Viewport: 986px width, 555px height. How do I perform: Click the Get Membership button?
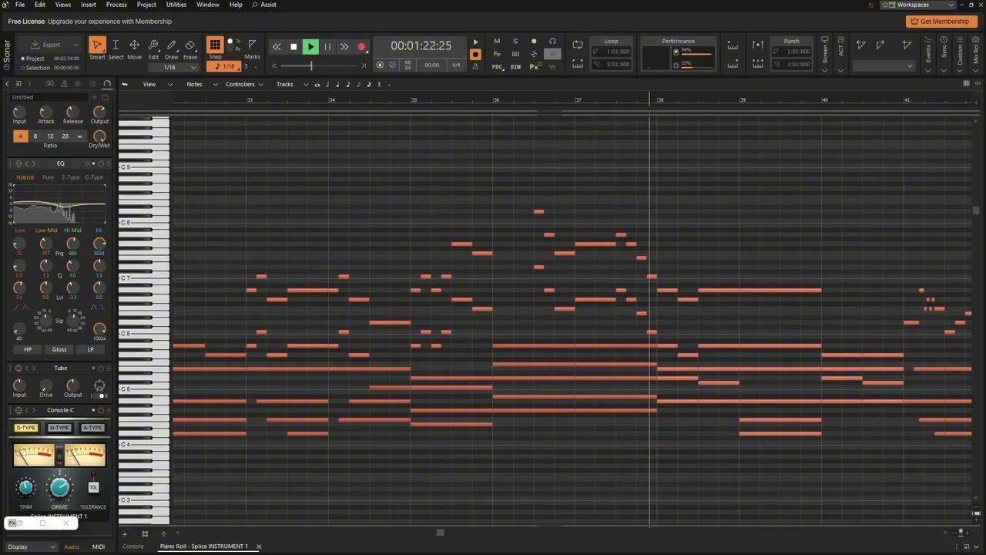[x=941, y=22]
